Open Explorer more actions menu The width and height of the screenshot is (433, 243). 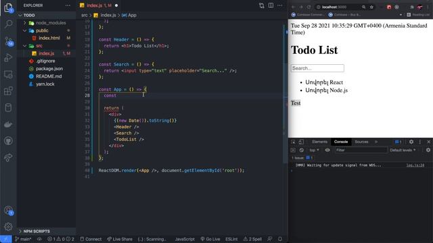click(68, 5)
